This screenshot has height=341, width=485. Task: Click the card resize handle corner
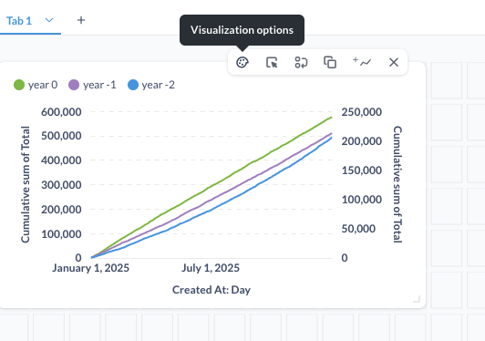coord(417,299)
